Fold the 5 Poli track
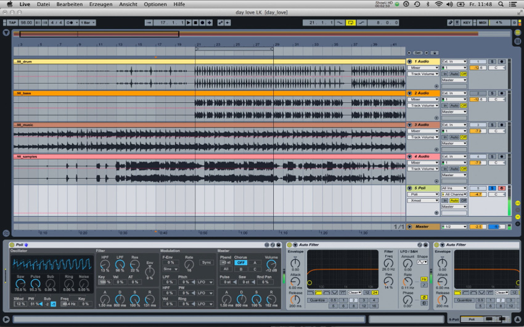 [x=409, y=188]
